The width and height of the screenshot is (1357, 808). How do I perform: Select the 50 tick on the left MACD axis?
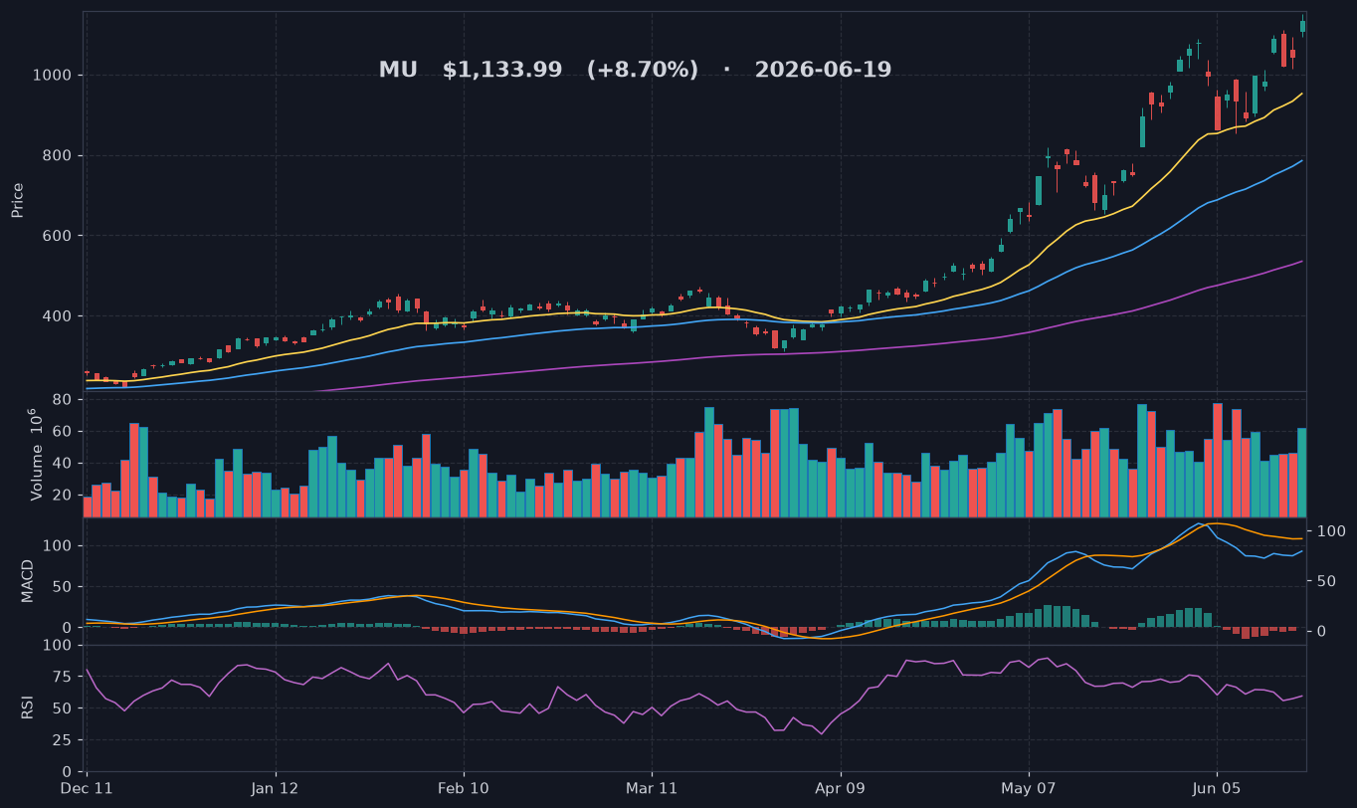pos(61,587)
